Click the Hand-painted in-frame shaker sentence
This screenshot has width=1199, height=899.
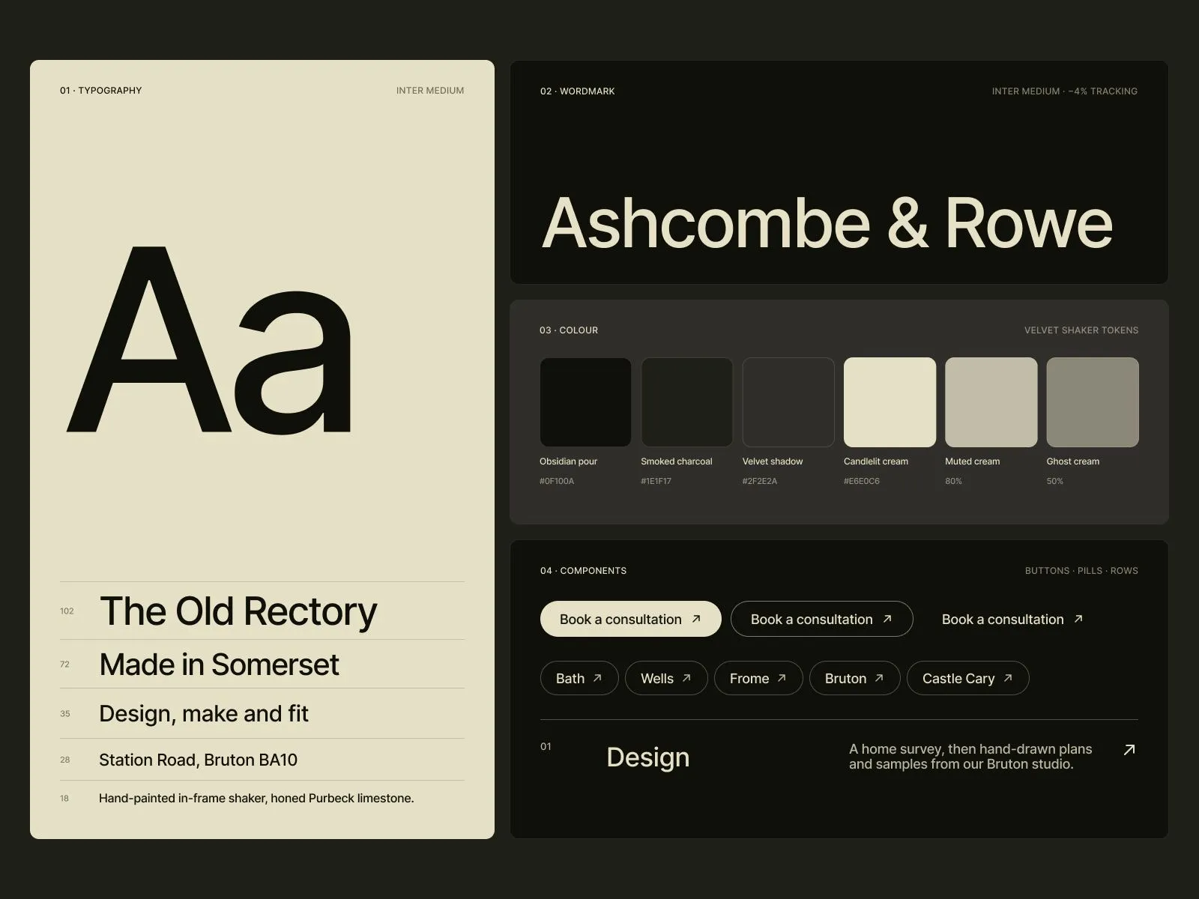(256, 799)
